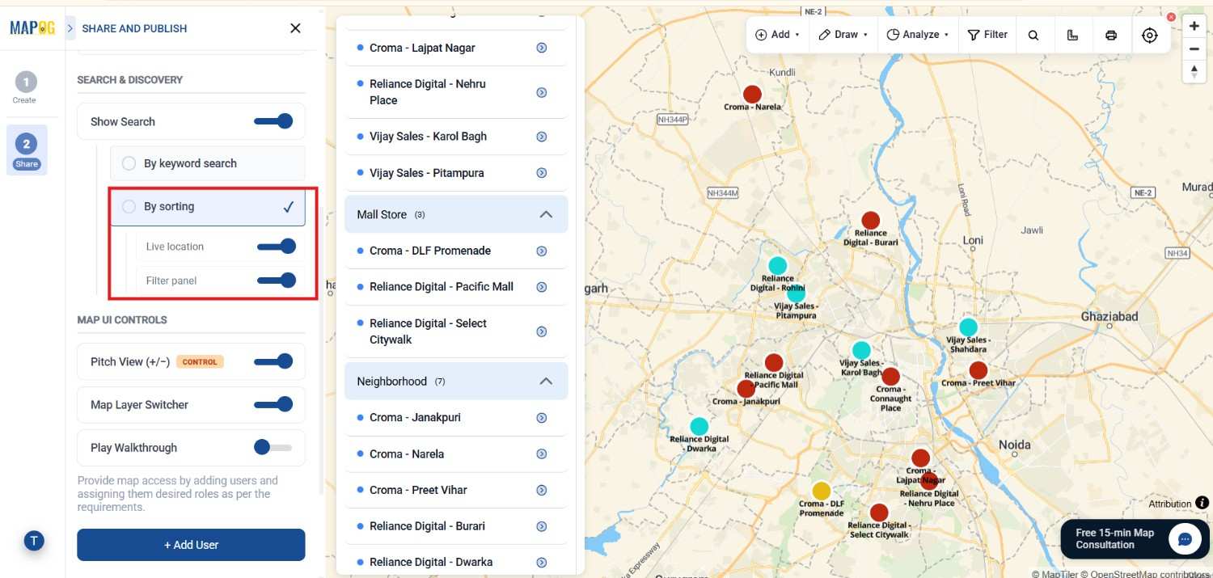Open arrow for Croma - DLF Promenade
Screen dimensions: 1213x578
[542, 251]
